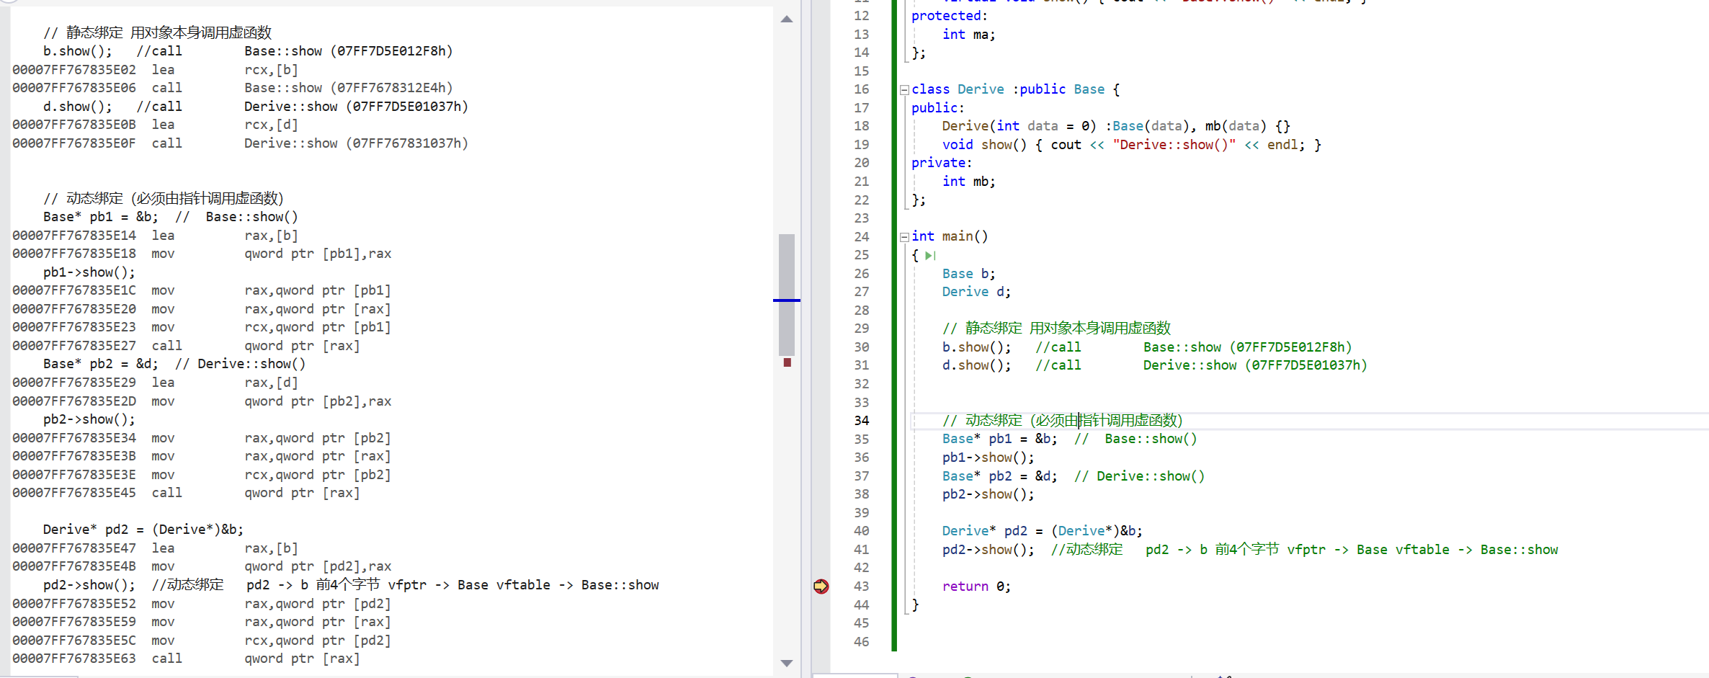The width and height of the screenshot is (1709, 678).
Task: Click 'int mb;' on line 21
Action: coord(968,182)
